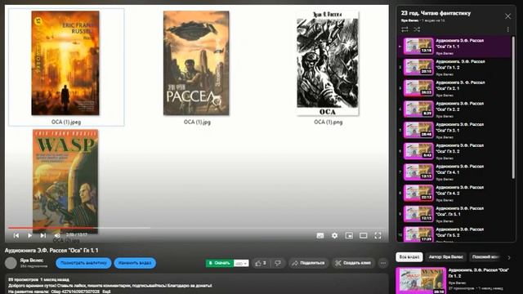Toggle playlist loop icon
This screenshot has width=523, height=294.
[x=405, y=29]
